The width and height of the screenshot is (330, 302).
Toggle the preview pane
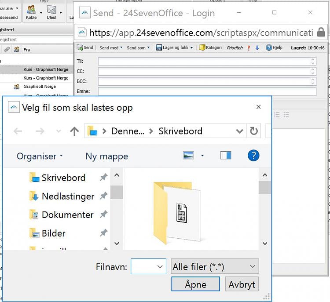coord(226,156)
